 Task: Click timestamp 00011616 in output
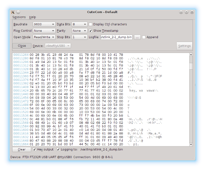[21, 133]
